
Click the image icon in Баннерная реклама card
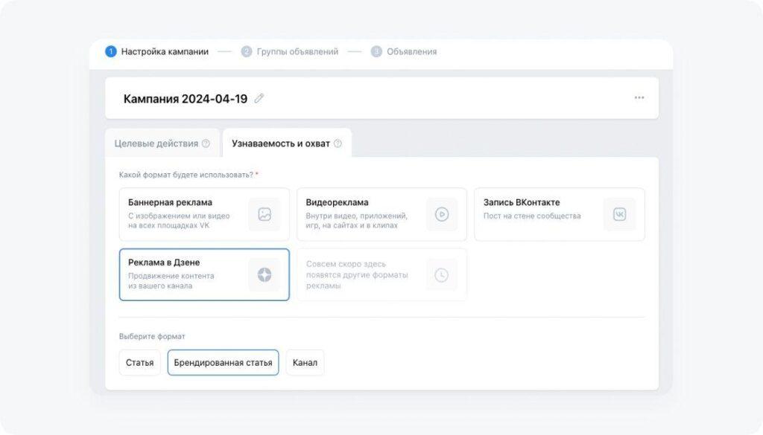coord(264,214)
